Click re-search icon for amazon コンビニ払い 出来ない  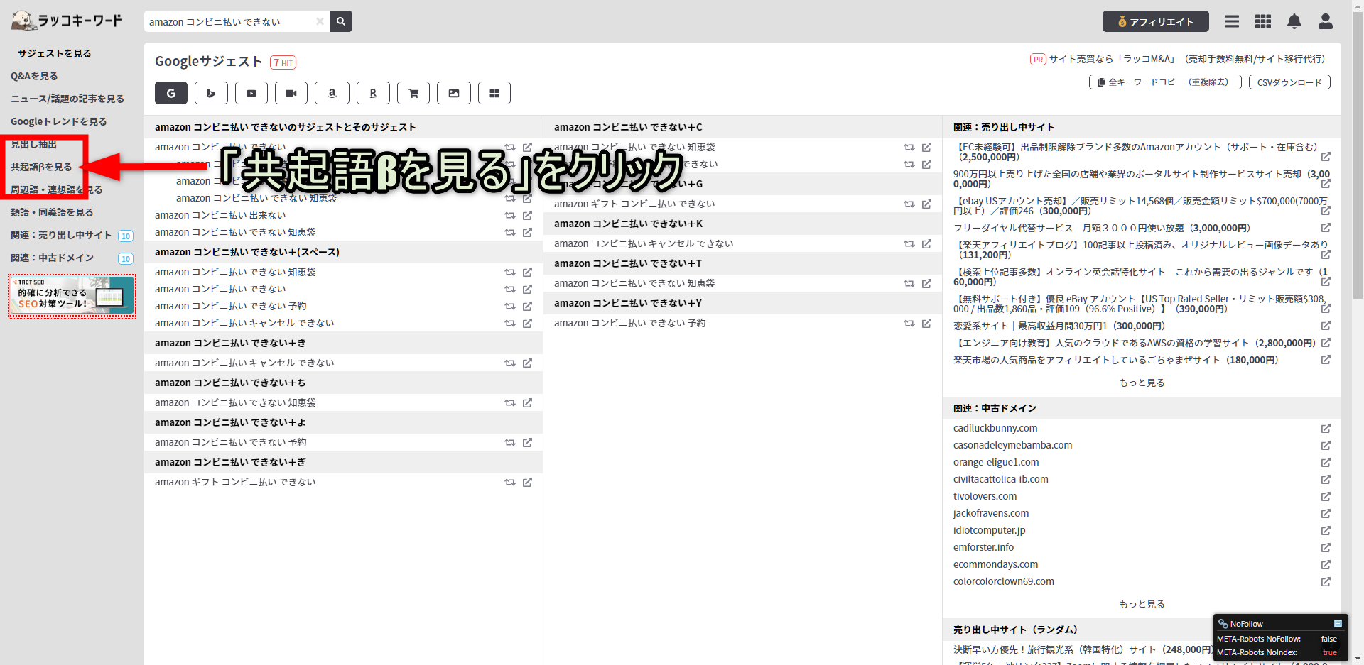[x=510, y=215]
